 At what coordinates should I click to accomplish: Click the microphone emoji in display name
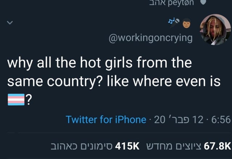tap(175, 23)
